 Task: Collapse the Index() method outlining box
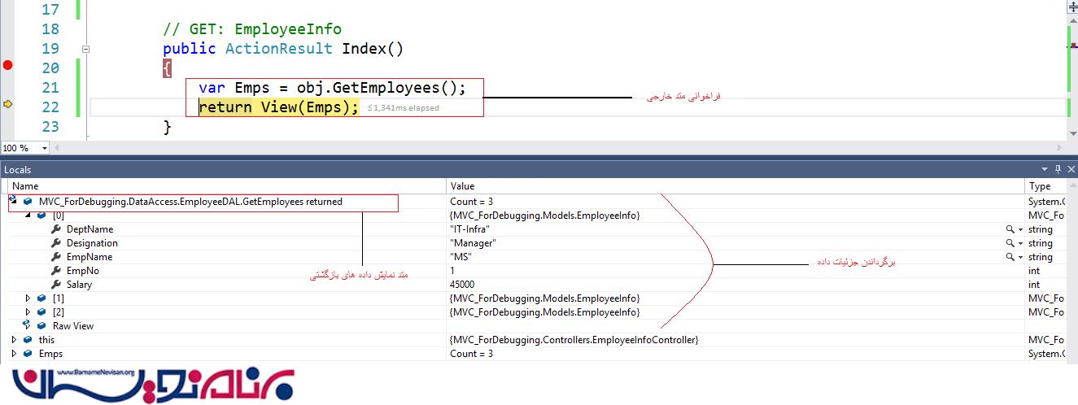pos(85,50)
